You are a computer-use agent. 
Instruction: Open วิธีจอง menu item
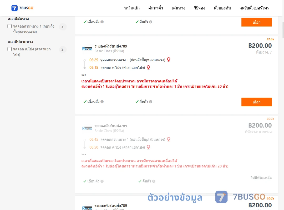tap(199, 8)
